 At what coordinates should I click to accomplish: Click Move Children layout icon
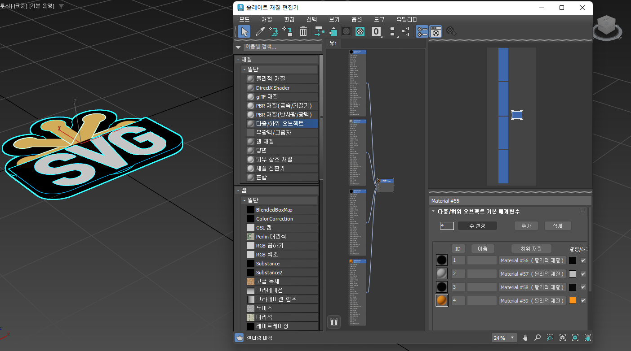[319, 31]
